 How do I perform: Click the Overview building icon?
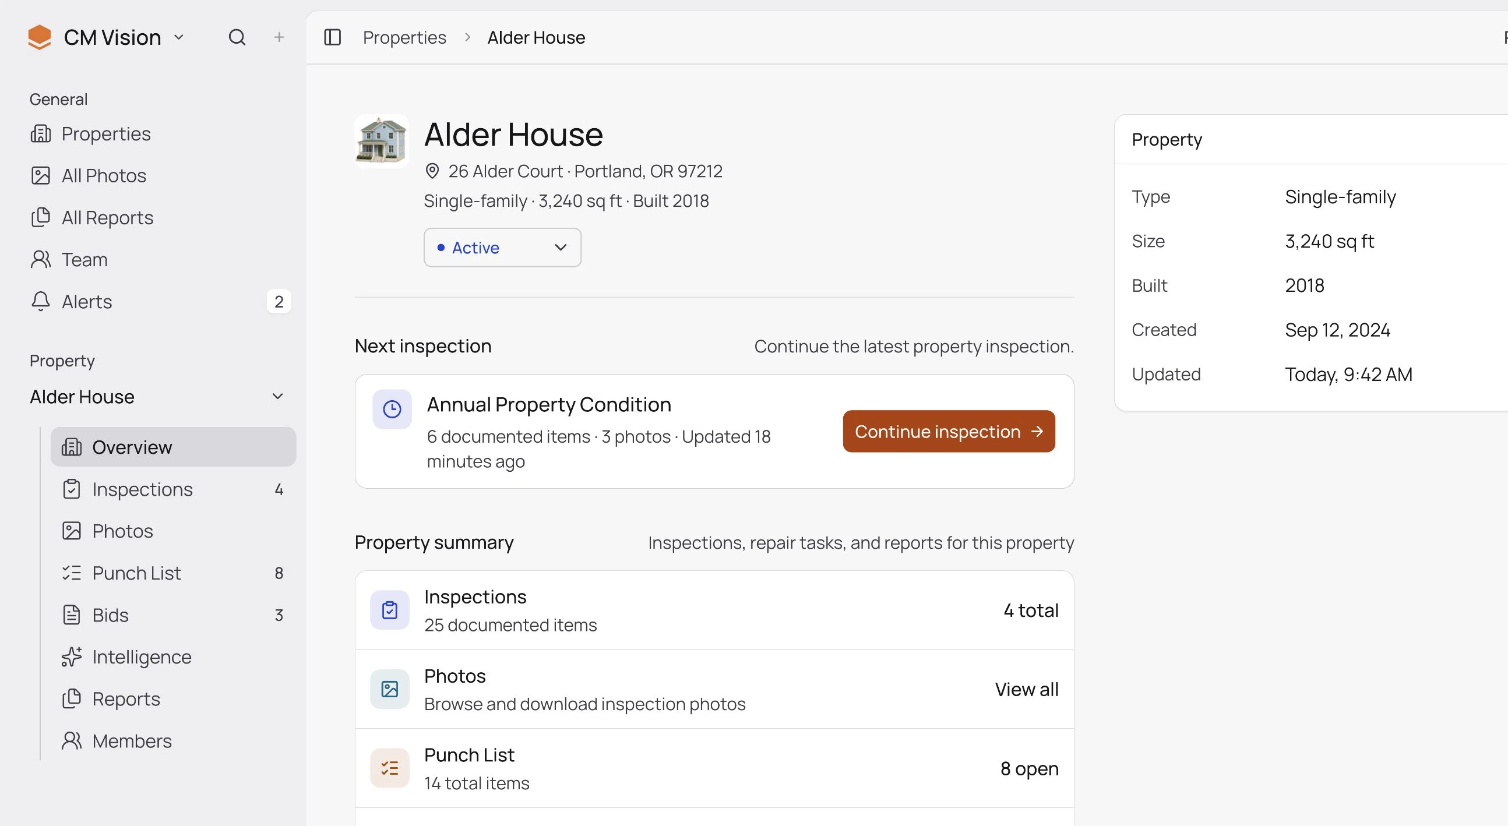[x=72, y=447]
